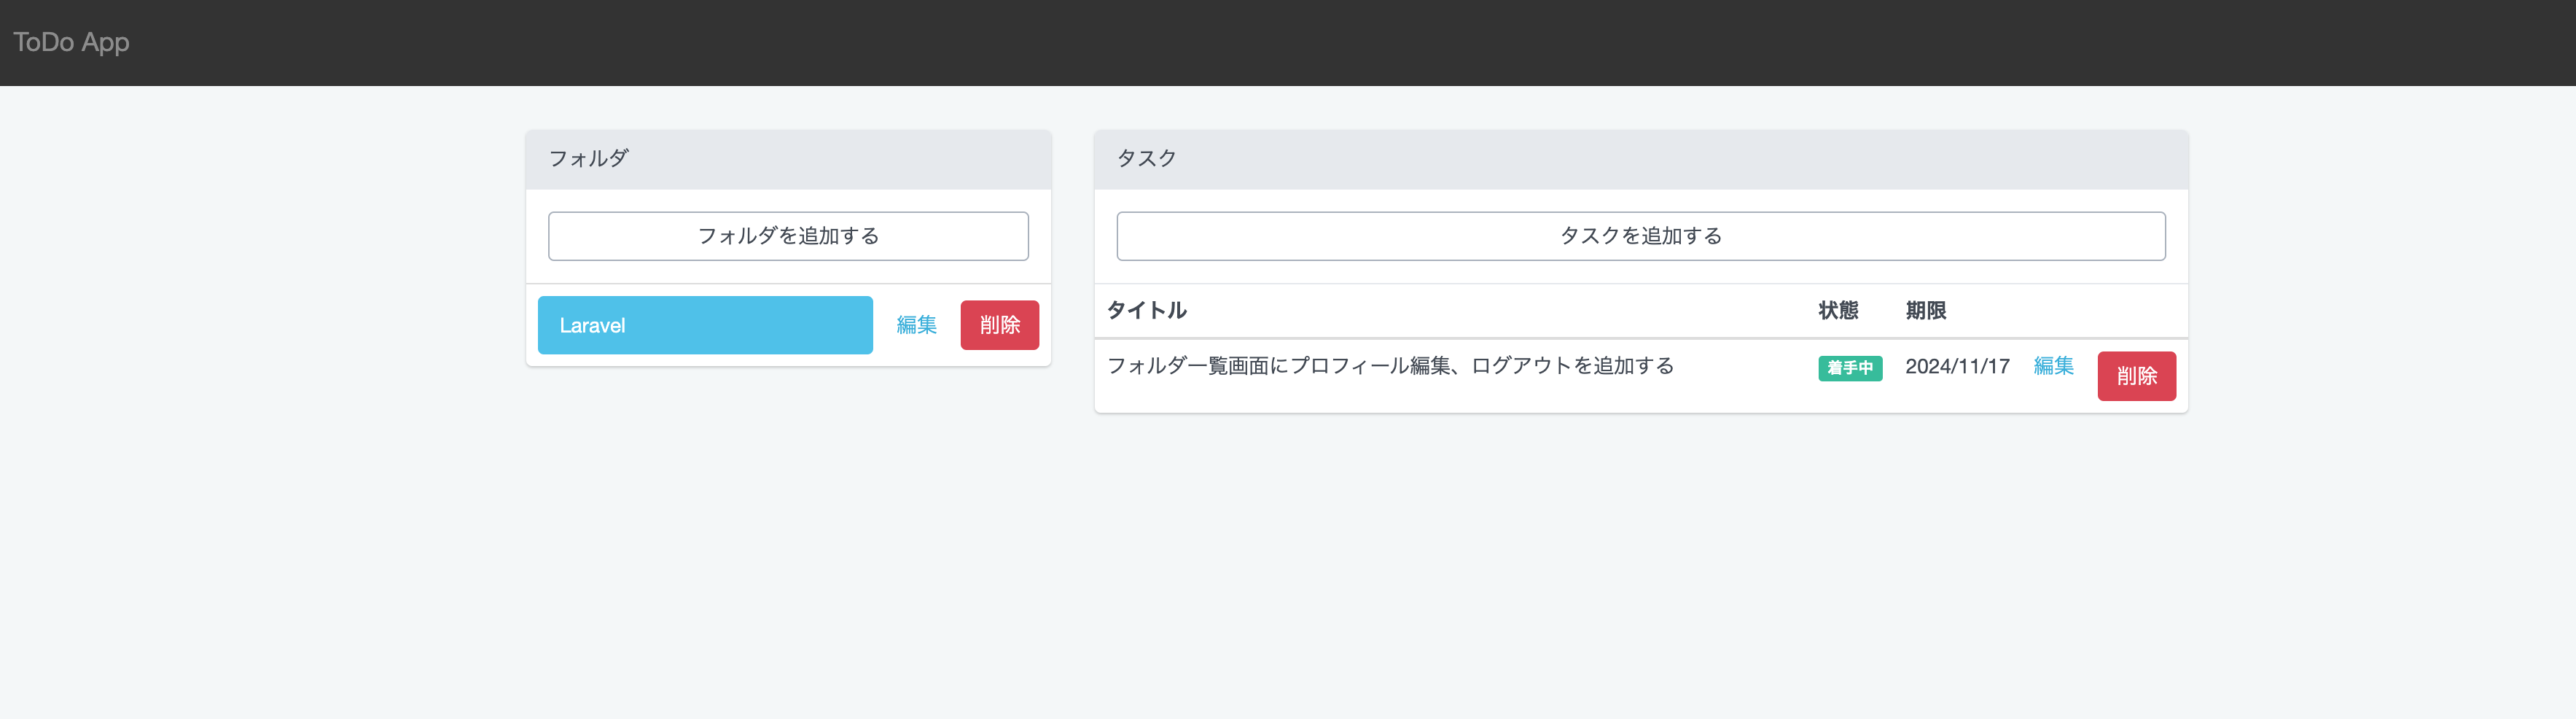Viewport: 2576px width, 719px height.
Task: Click 削除 next to the Laravel folder
Action: click(x=999, y=325)
